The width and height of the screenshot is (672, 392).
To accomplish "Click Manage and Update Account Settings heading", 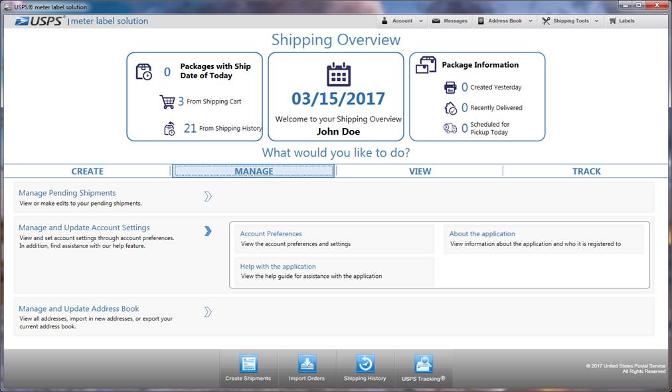I will [x=84, y=228].
